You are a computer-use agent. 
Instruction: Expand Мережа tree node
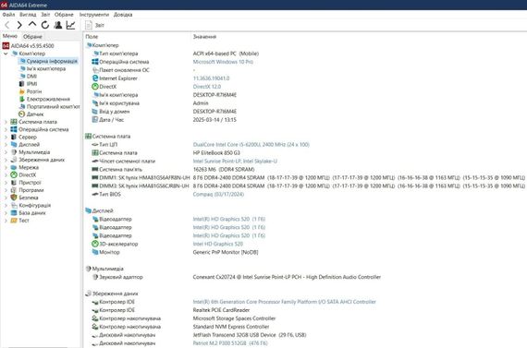click(6, 167)
